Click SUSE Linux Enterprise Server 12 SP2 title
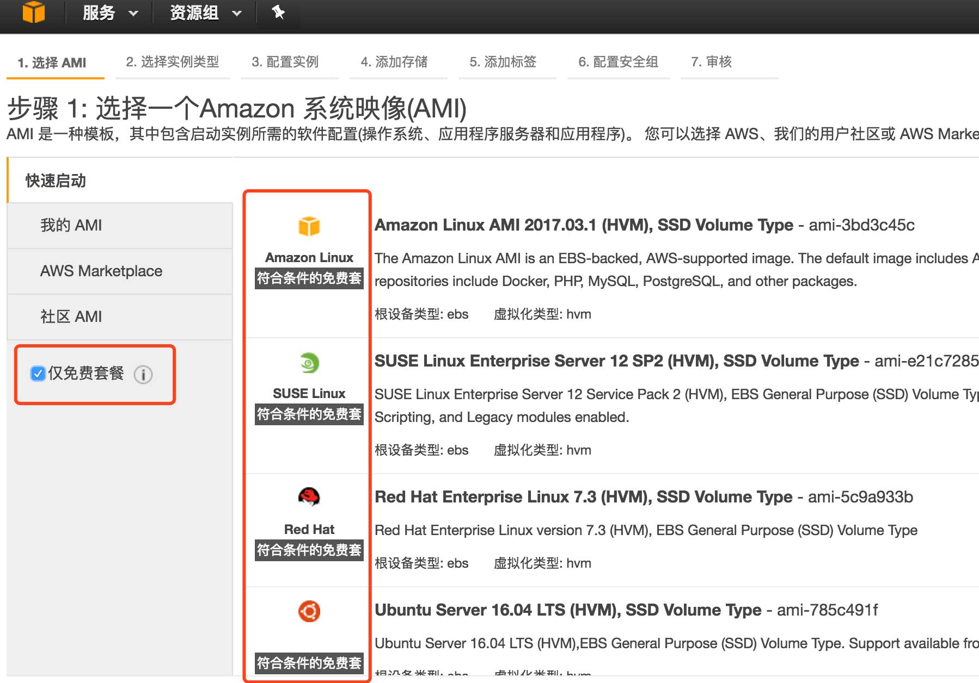The image size is (979, 683). (617, 361)
